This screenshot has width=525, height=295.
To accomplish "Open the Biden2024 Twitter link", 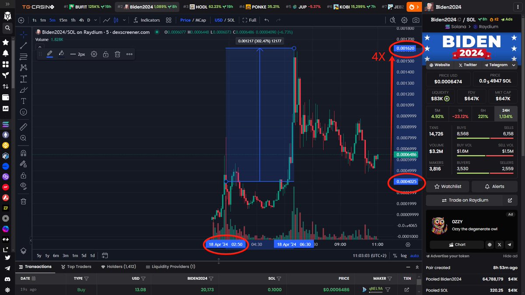I will click(x=468, y=65).
